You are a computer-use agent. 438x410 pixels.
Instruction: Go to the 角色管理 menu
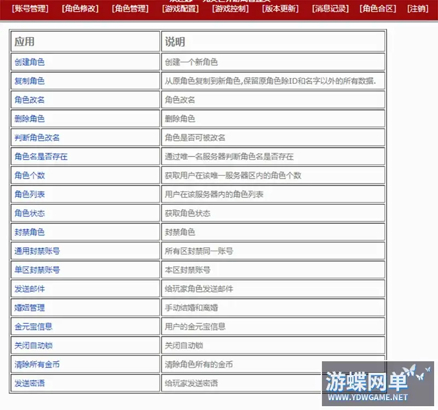tap(130, 9)
